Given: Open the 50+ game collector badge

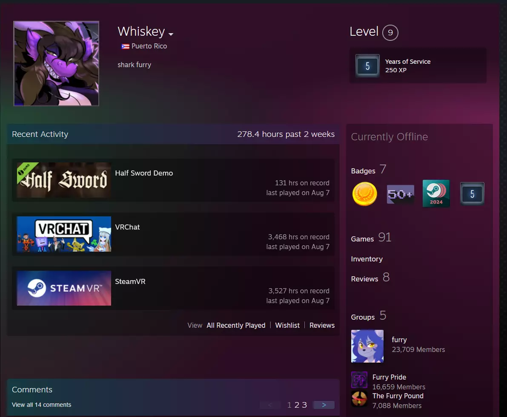Looking at the screenshot, I should (400, 194).
